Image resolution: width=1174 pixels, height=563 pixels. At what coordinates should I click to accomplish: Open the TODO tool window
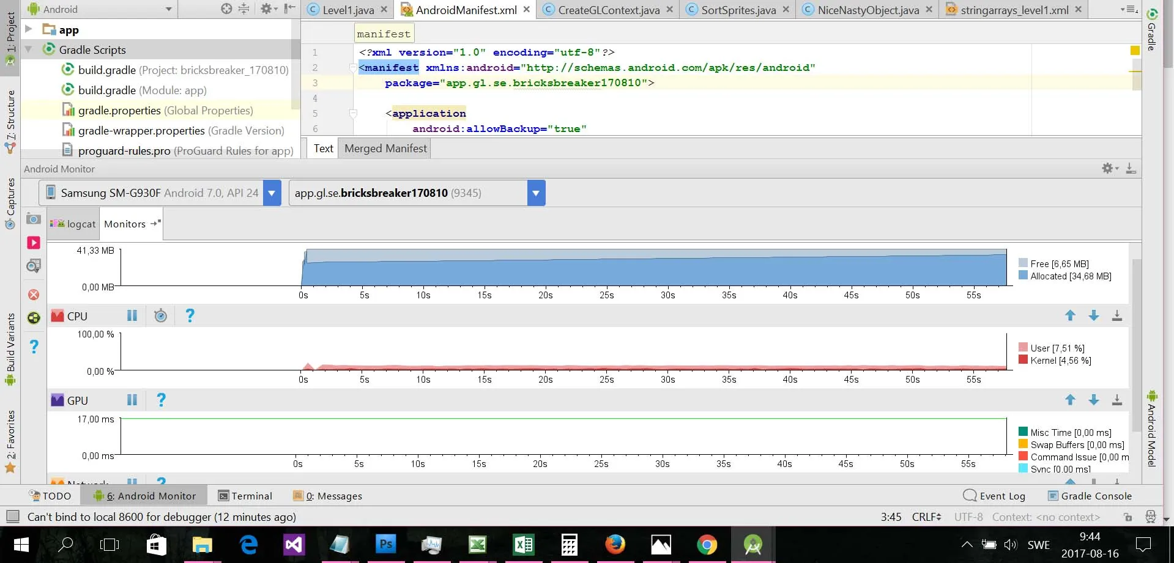(50, 496)
